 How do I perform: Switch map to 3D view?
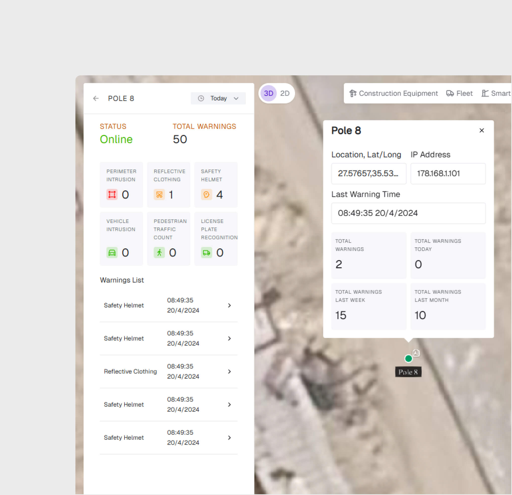click(269, 93)
